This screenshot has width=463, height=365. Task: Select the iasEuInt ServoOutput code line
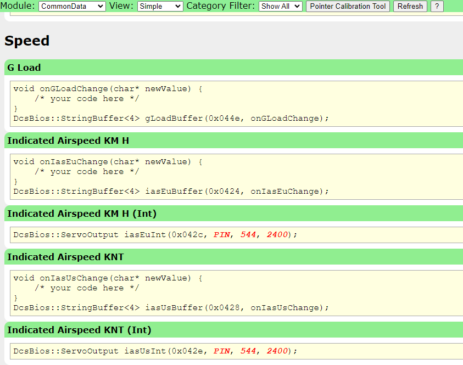point(155,234)
